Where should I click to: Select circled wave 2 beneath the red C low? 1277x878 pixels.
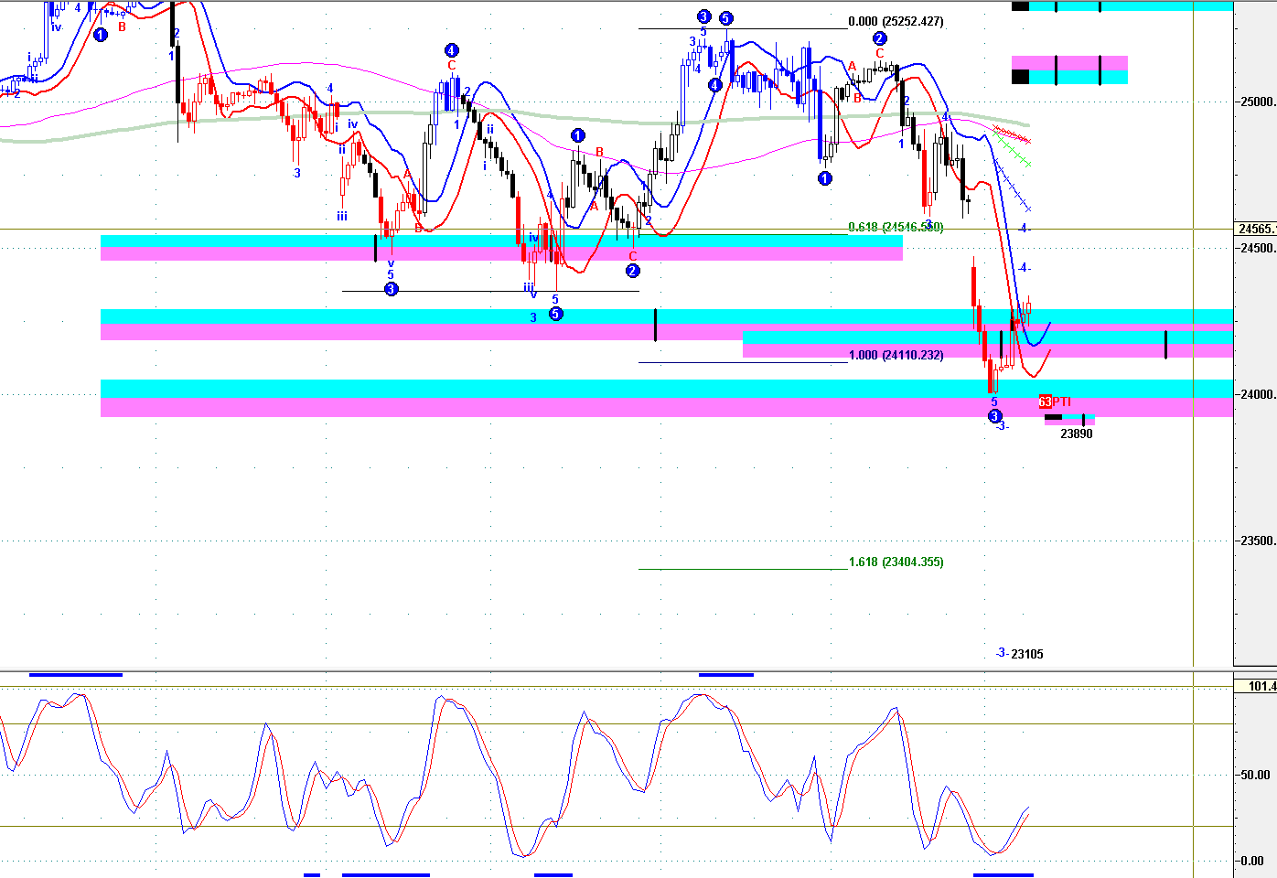[632, 271]
